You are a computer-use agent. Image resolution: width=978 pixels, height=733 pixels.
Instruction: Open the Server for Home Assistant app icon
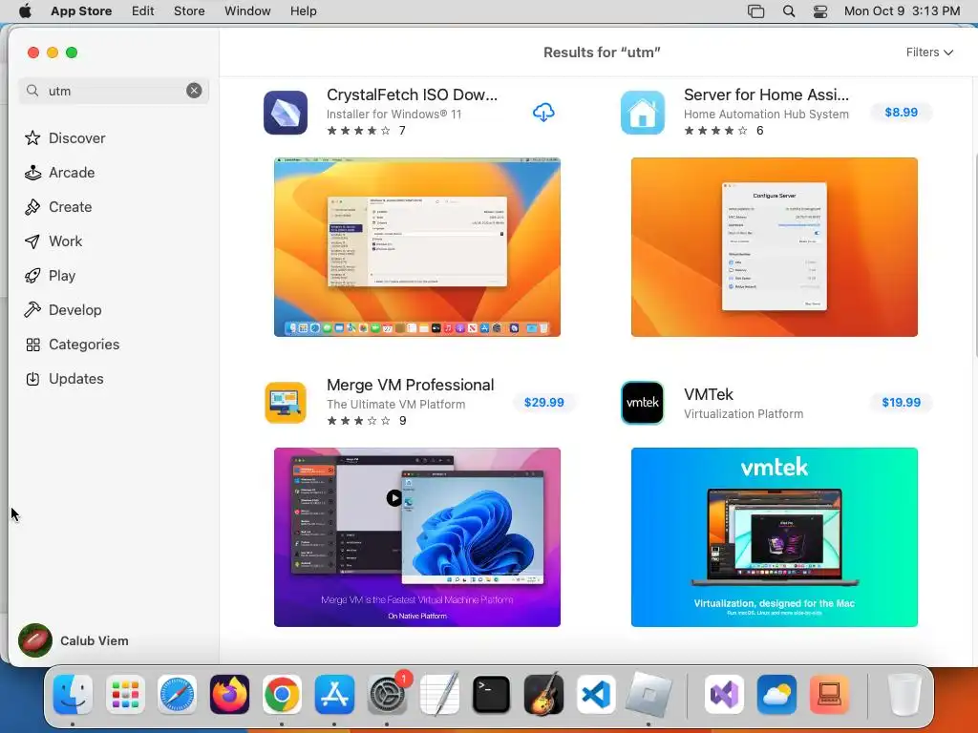point(643,113)
